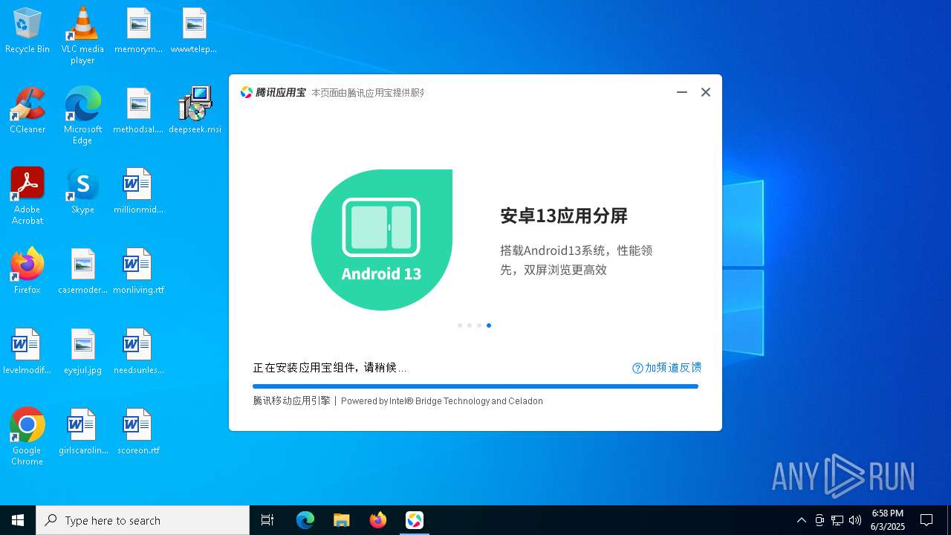Select the levelmodif... Word document
Viewport: 951px width, 535px height.
27,352
